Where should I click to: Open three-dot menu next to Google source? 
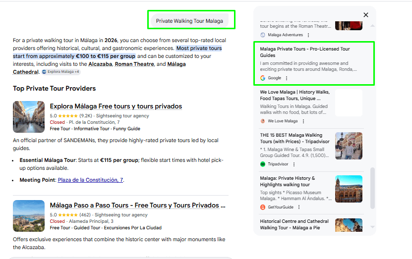(286, 78)
